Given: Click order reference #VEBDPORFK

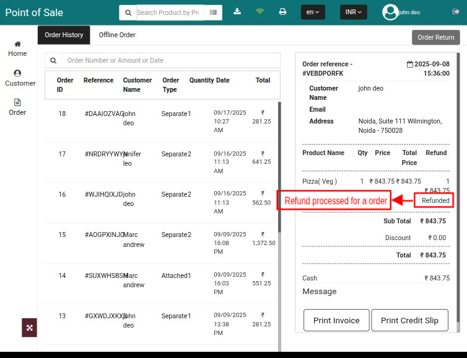Looking at the screenshot, I should 323,73.
